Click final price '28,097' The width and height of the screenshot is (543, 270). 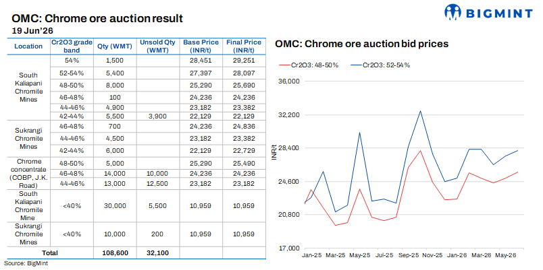pyautogui.click(x=245, y=73)
